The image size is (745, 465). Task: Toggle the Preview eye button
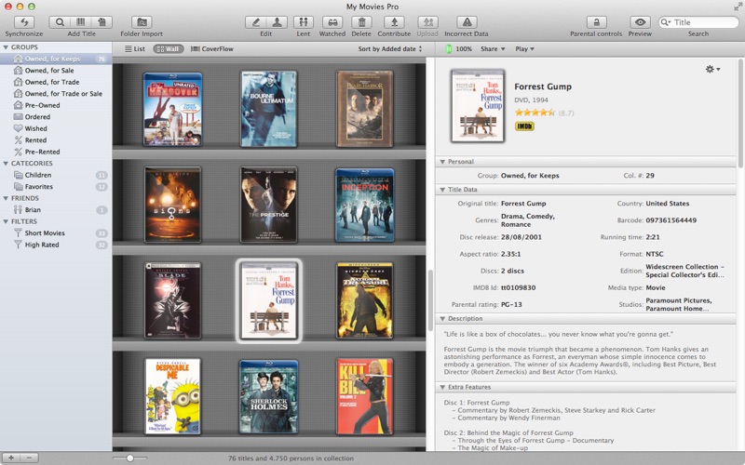(x=640, y=21)
